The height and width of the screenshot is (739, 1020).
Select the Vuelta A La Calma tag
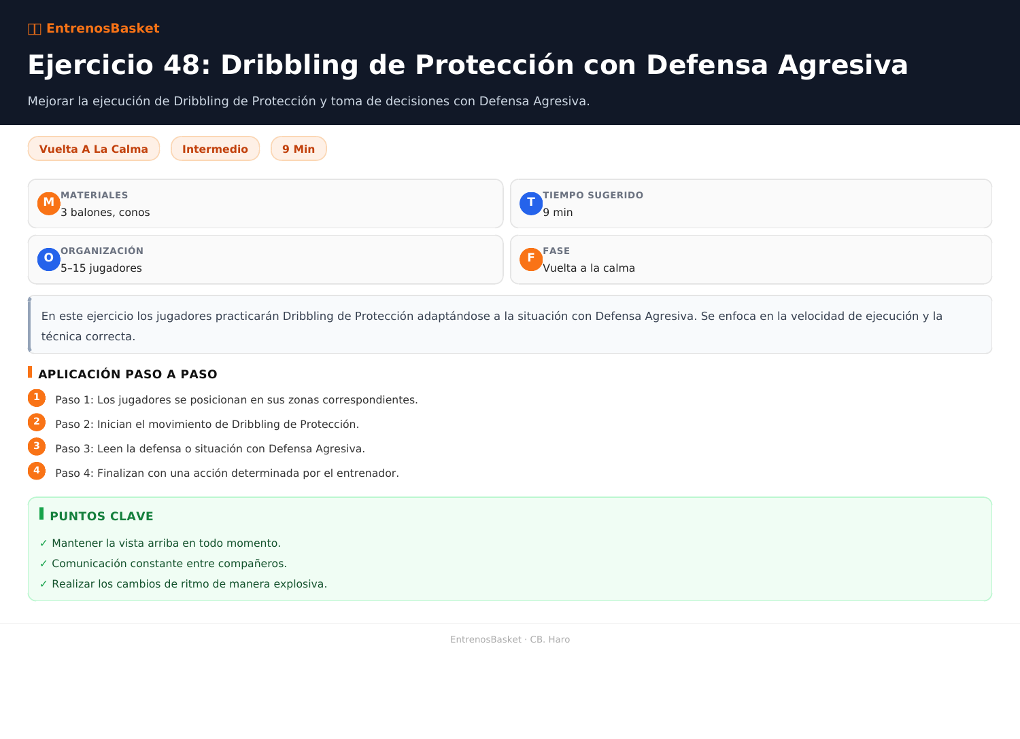pos(94,149)
